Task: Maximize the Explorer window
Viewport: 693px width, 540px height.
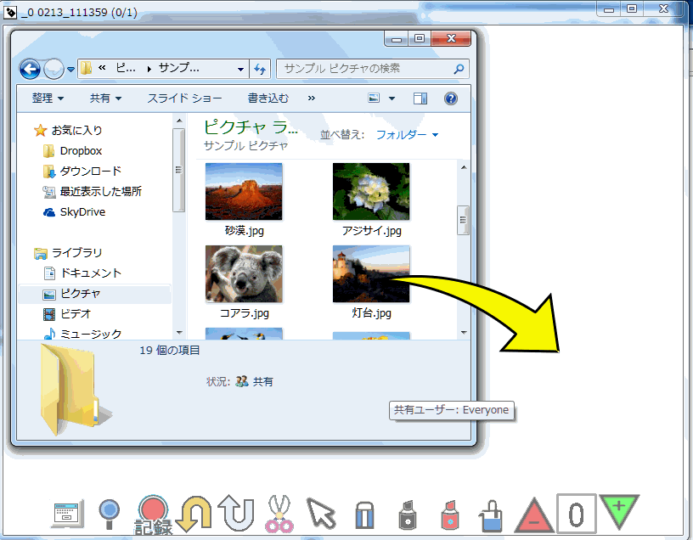Action: coord(419,39)
